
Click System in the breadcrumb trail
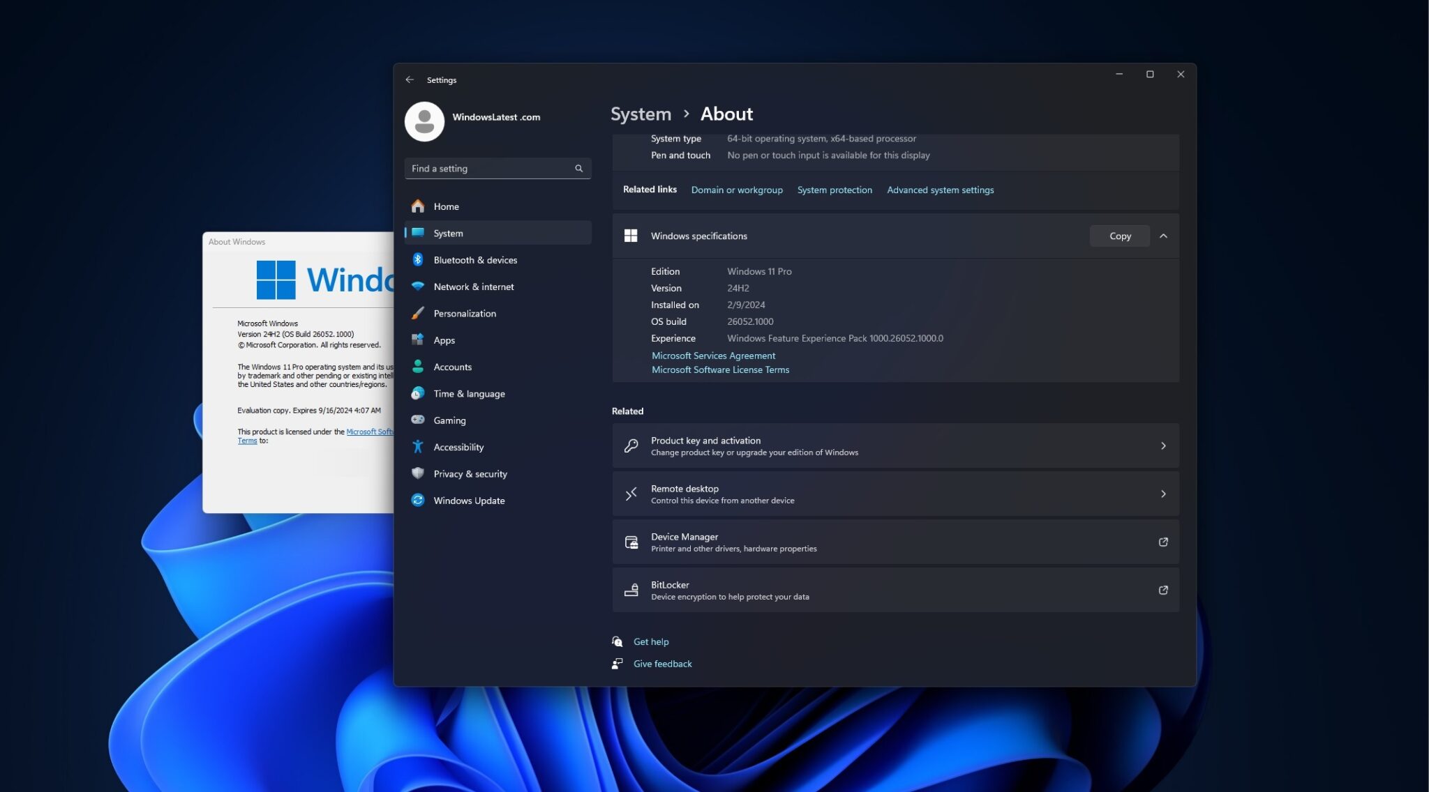pos(641,114)
